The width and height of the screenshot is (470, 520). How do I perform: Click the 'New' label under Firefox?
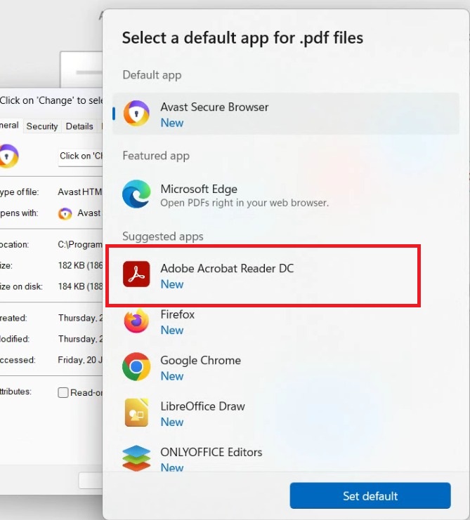(172, 331)
